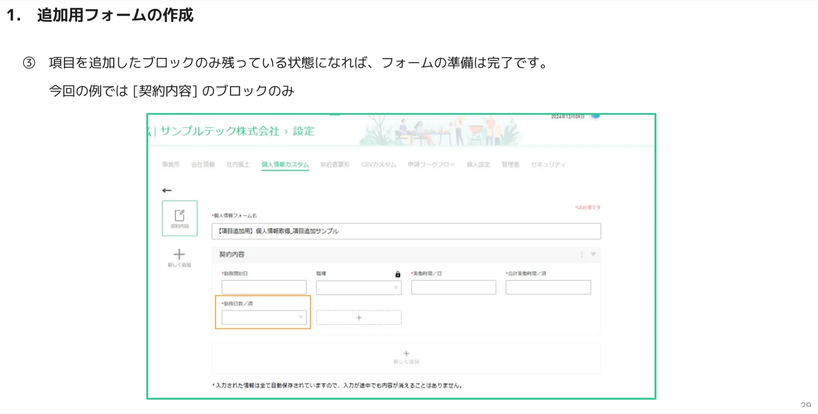Click the lock icon next to 職種
The width and height of the screenshot is (818, 414).
click(398, 274)
